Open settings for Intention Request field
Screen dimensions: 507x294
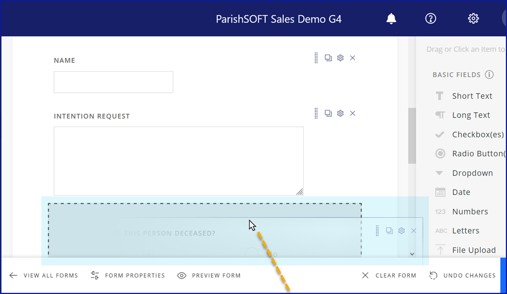[x=340, y=113]
